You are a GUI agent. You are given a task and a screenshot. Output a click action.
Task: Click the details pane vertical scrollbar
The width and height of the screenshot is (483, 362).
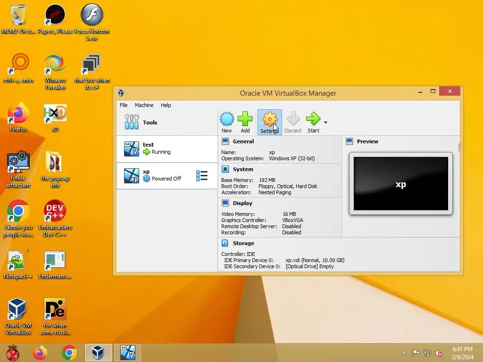tap(459, 147)
